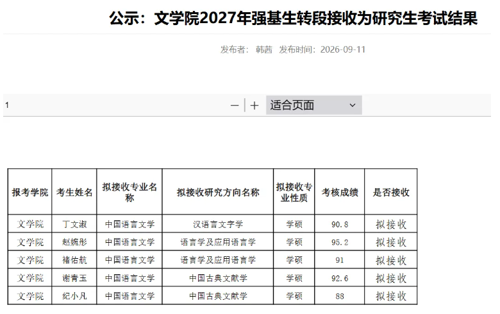This screenshot has width=500, height=314.
Task: Click 文学院 in 纪小凡's row
Action: (30, 296)
